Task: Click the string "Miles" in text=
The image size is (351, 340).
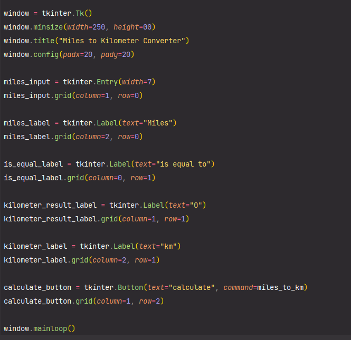Action: click(x=158, y=123)
